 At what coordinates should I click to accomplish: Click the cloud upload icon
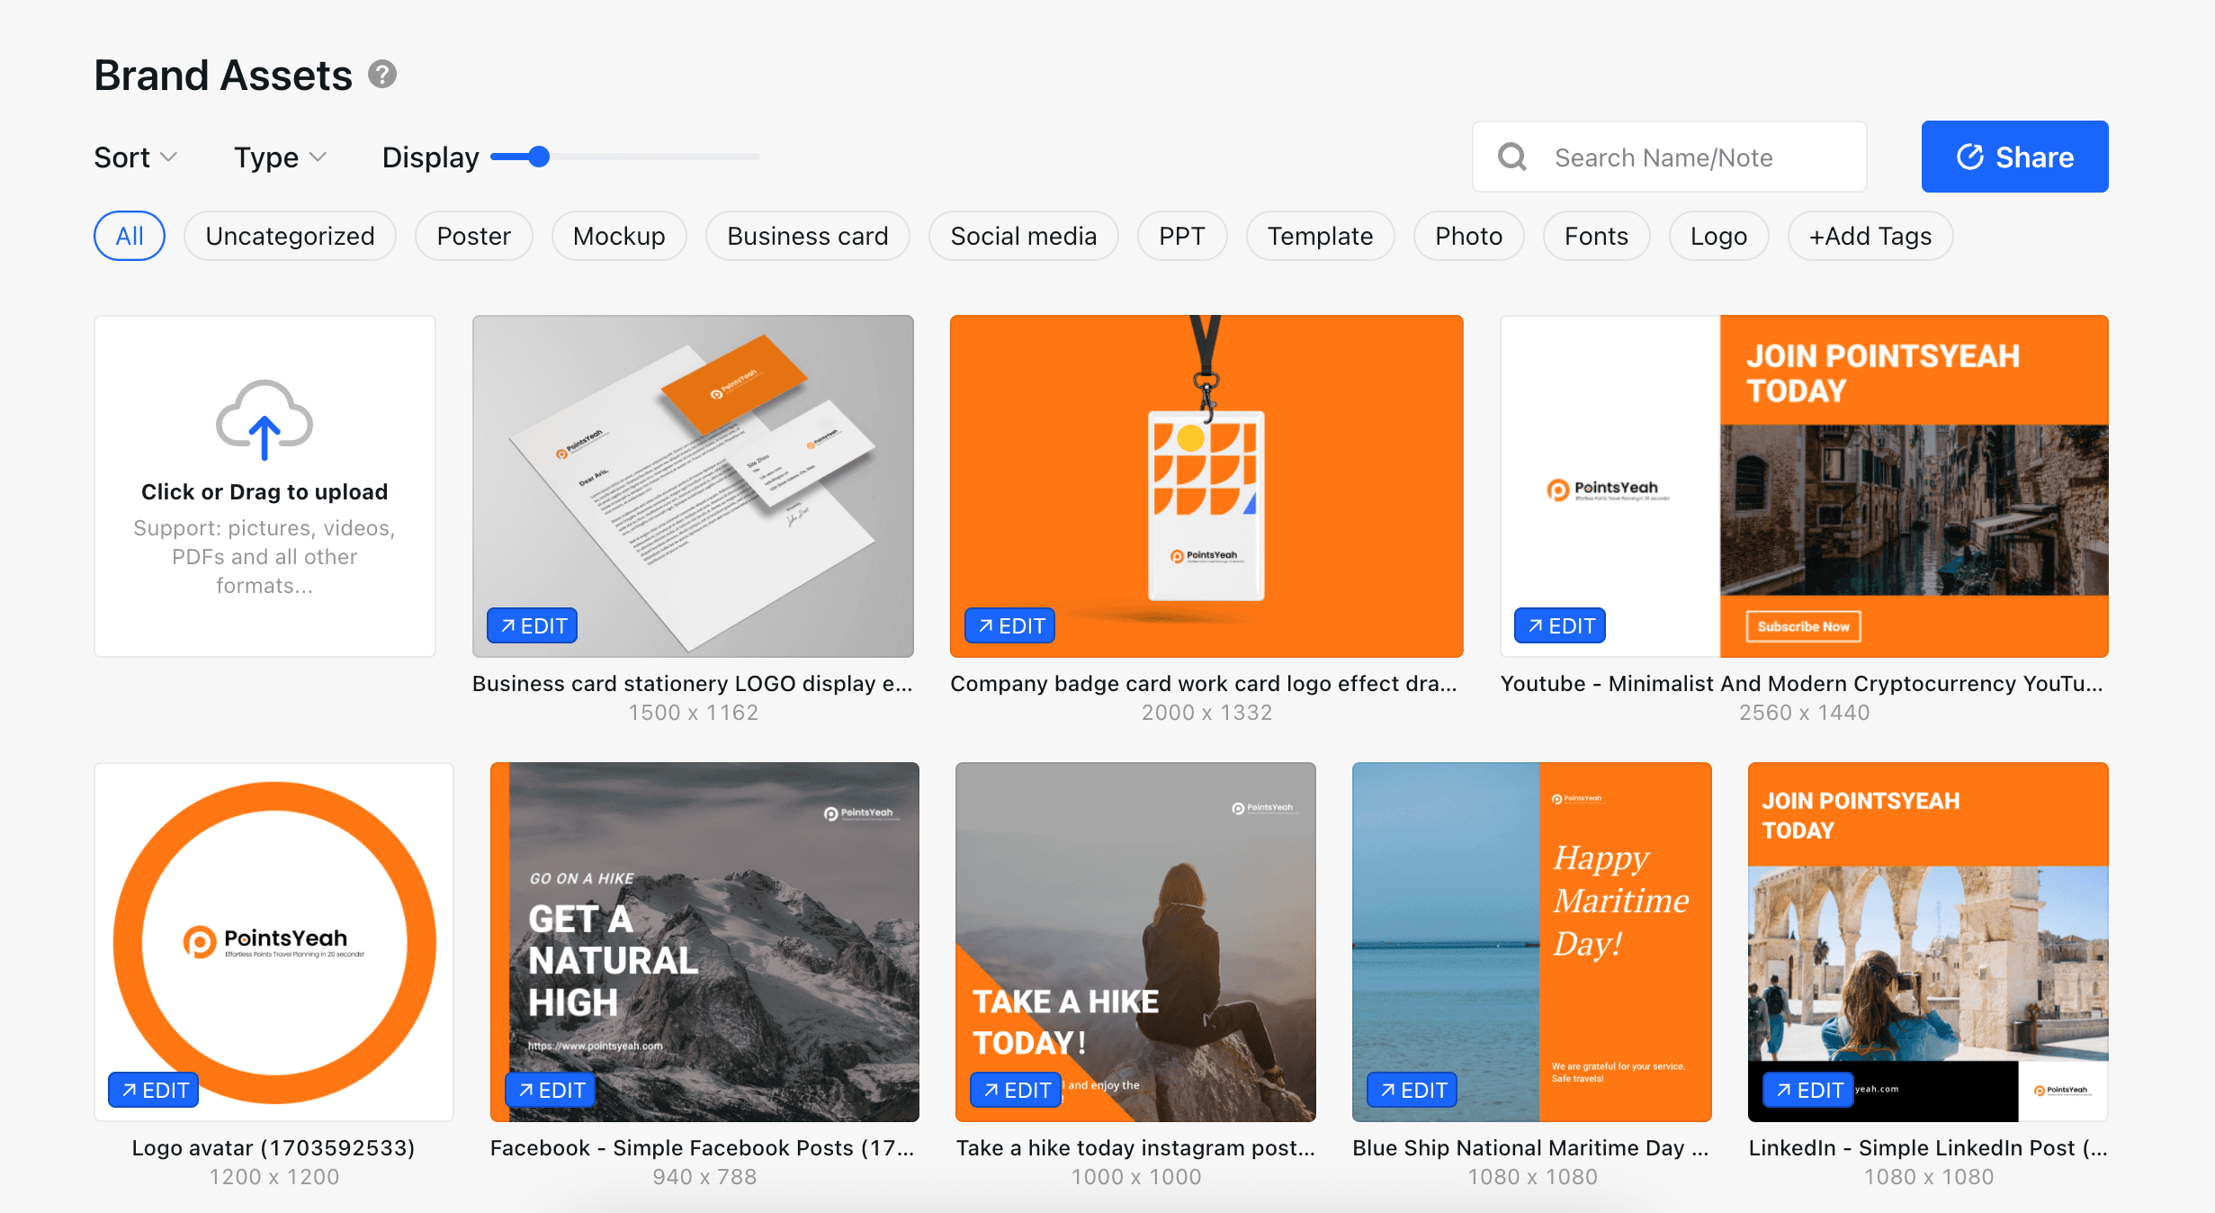(265, 419)
